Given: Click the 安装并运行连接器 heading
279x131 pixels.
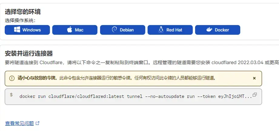Looking at the screenshot, I should click(x=29, y=53).
